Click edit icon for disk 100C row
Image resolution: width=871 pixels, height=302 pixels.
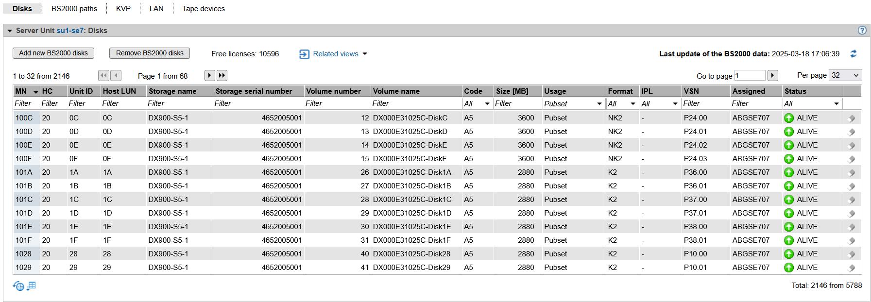(851, 118)
